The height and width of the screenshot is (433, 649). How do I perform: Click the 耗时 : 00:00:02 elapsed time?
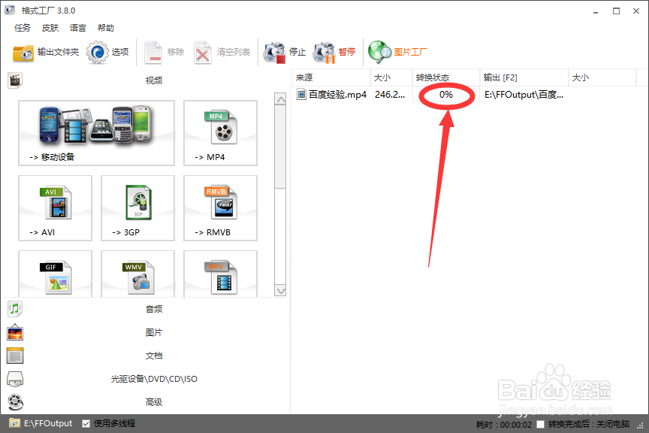coord(504,424)
